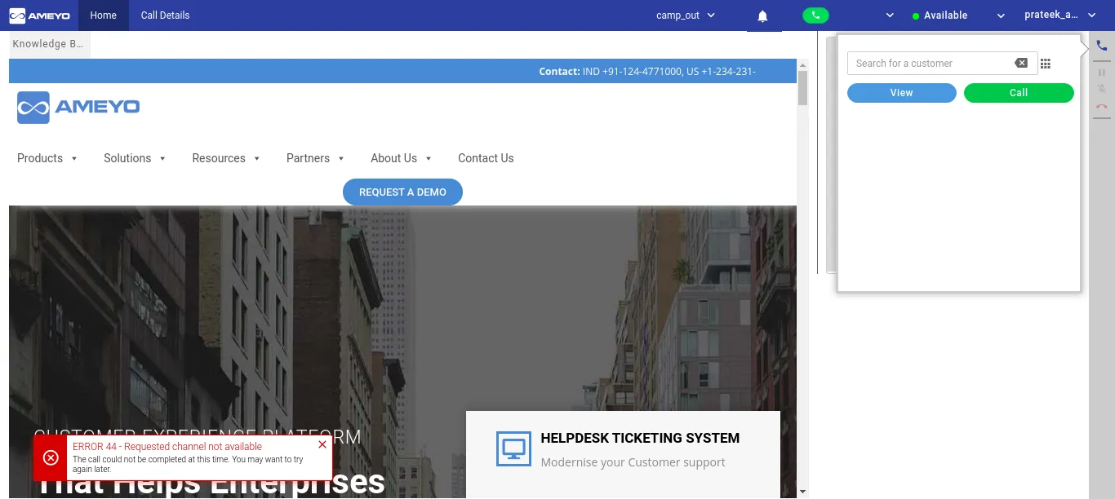1115x499 pixels.
Task: Click the web page vertical scrollbar thumb
Action: (802, 88)
